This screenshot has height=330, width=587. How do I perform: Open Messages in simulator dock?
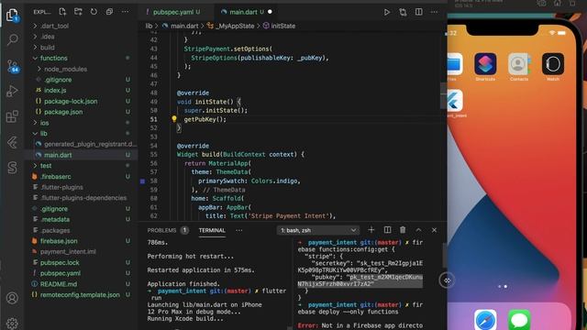[x=519, y=320]
